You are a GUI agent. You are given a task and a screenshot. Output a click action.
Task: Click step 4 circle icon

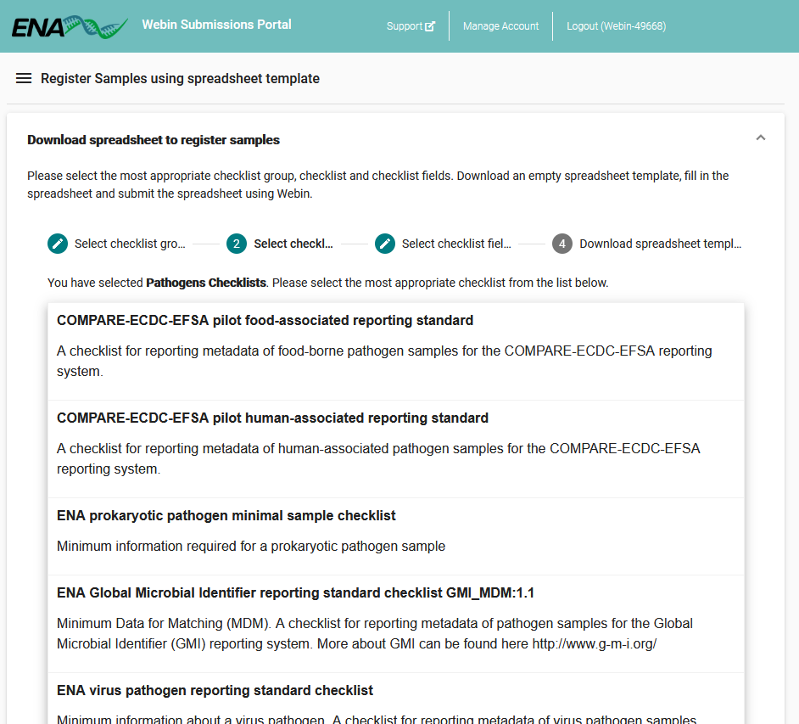[x=562, y=244]
